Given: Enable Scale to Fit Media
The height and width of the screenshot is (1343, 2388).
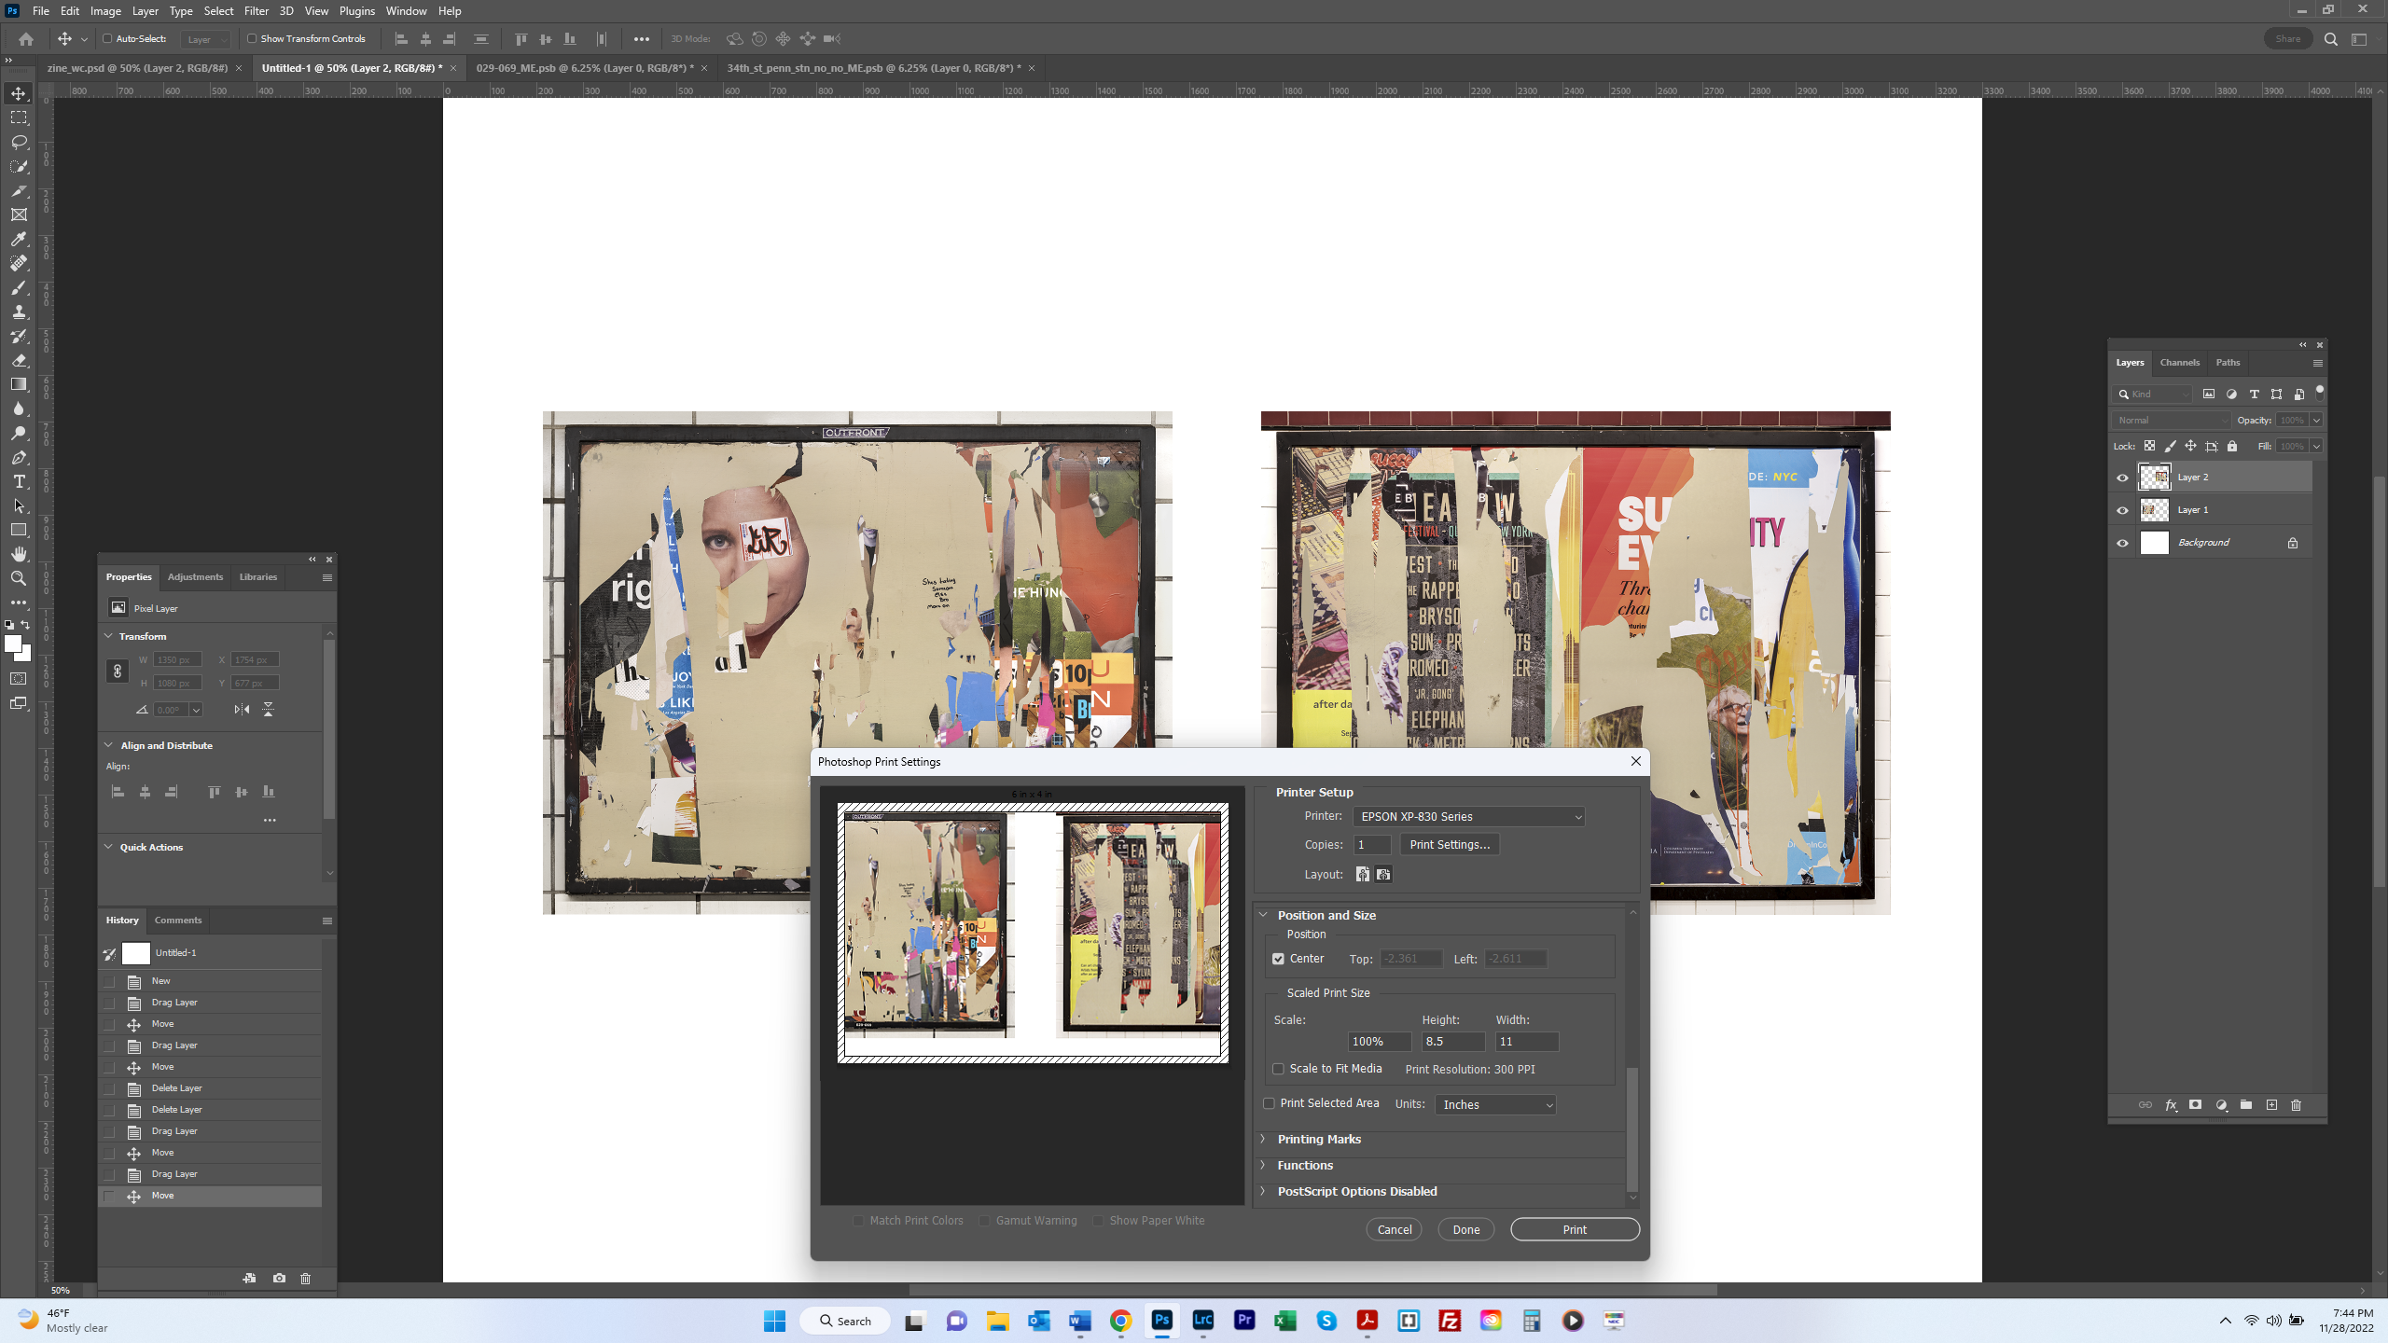Looking at the screenshot, I should (1278, 1069).
